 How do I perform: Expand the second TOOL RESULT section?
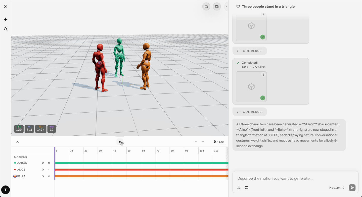(250, 112)
